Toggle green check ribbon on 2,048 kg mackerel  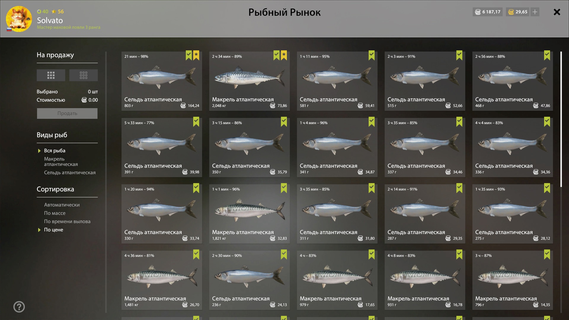coord(276,55)
